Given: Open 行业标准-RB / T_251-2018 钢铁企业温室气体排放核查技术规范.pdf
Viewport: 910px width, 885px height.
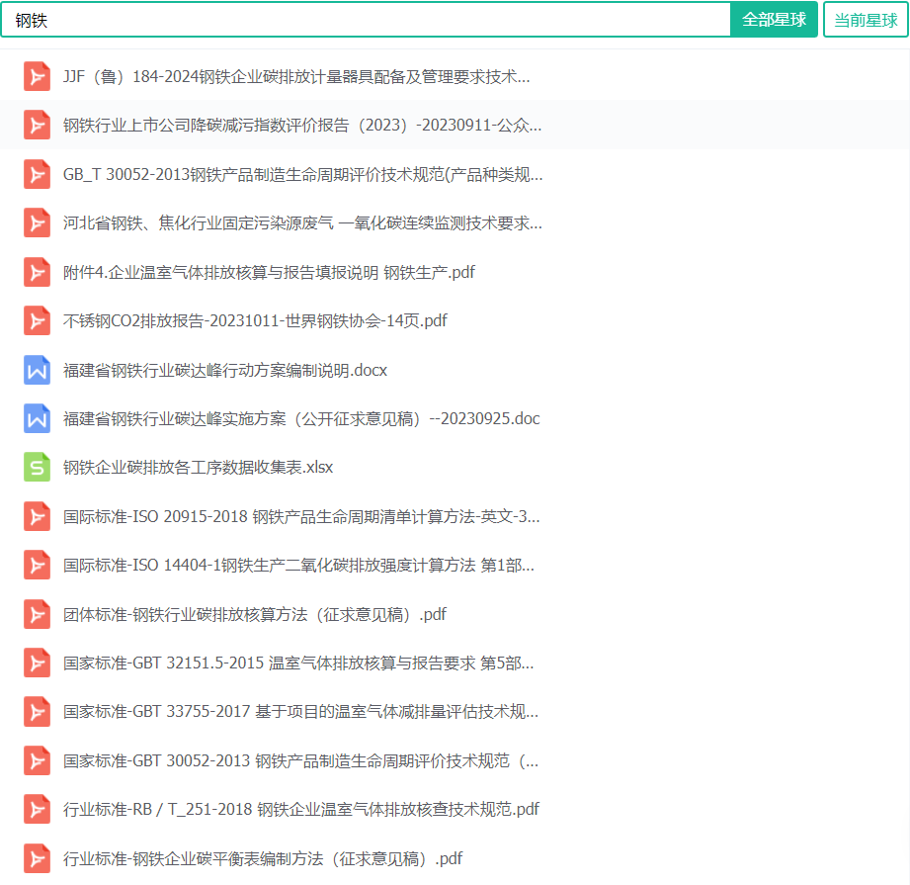Looking at the screenshot, I should point(301,810).
